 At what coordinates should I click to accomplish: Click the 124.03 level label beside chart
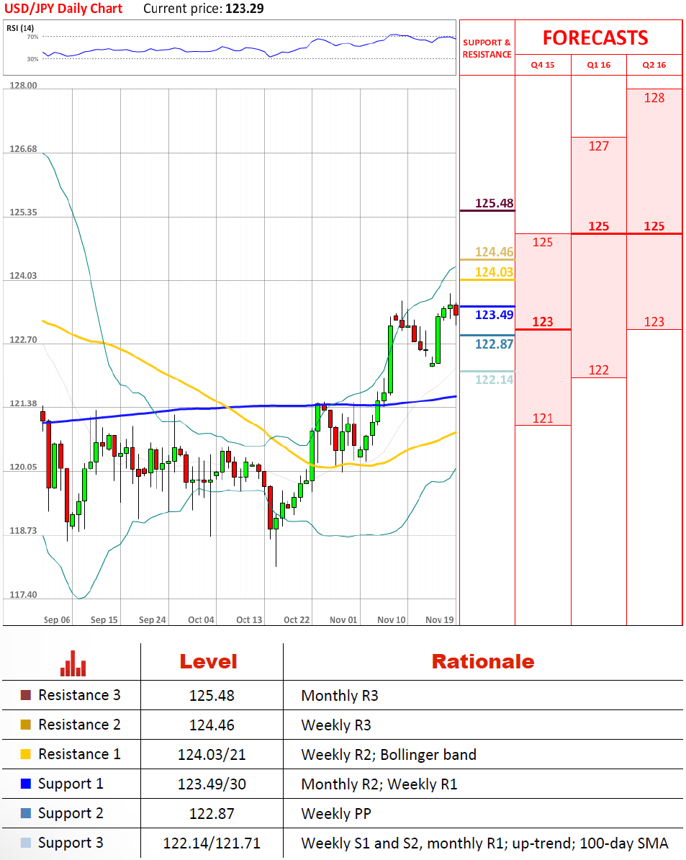495,272
